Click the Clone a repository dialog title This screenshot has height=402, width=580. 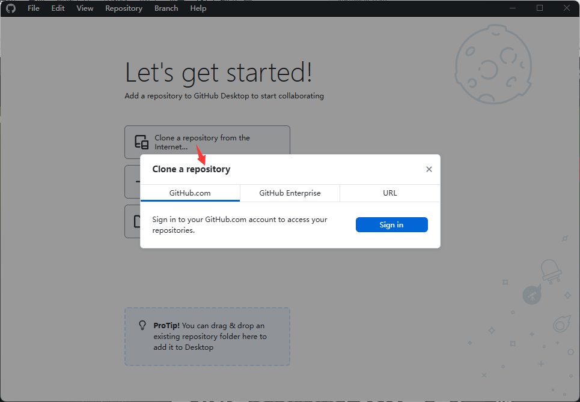point(191,169)
